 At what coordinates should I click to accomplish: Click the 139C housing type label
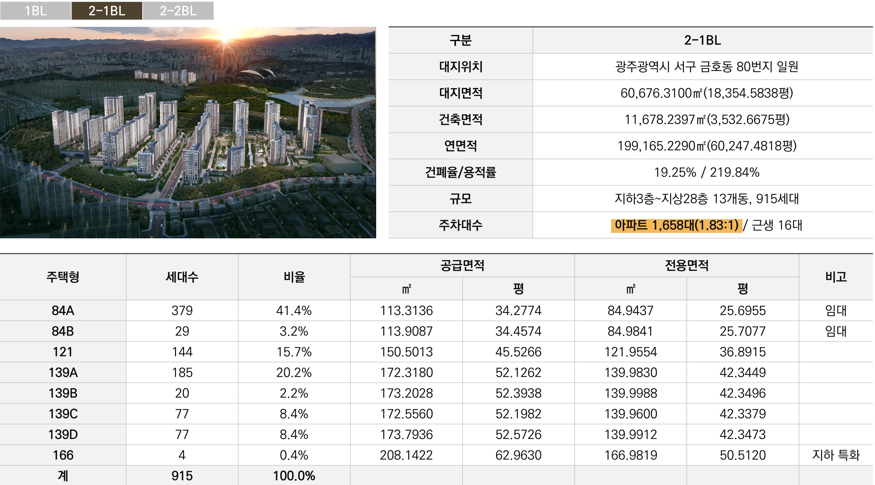[63, 414]
